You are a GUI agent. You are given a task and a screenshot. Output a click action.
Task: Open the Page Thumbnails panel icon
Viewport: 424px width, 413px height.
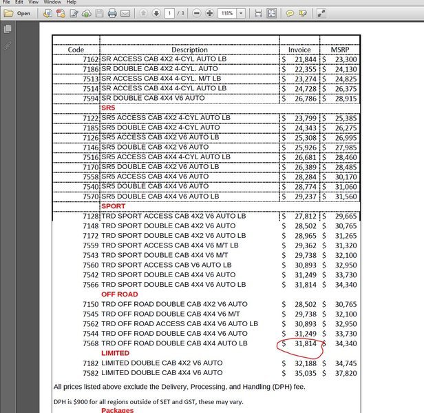(x=8, y=29)
